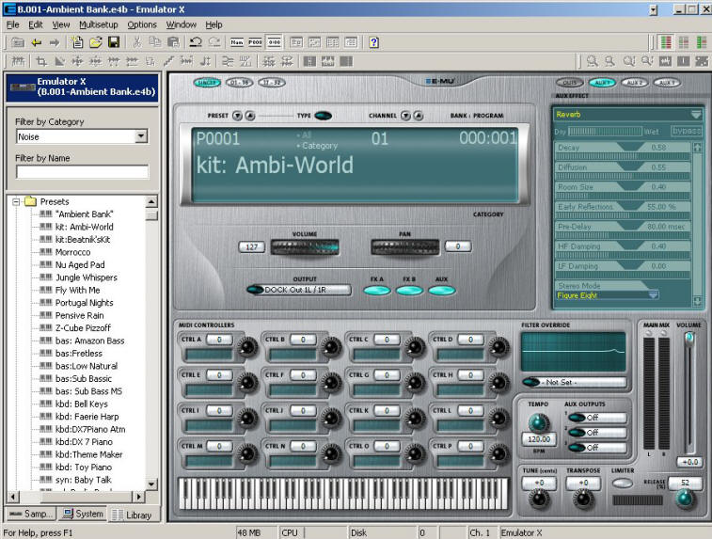Toggle the SINGLE view oval button
Viewport: 712px width, 539px height.
207,83
